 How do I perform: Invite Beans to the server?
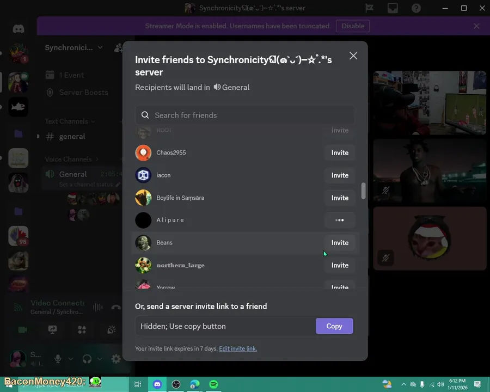tap(340, 243)
